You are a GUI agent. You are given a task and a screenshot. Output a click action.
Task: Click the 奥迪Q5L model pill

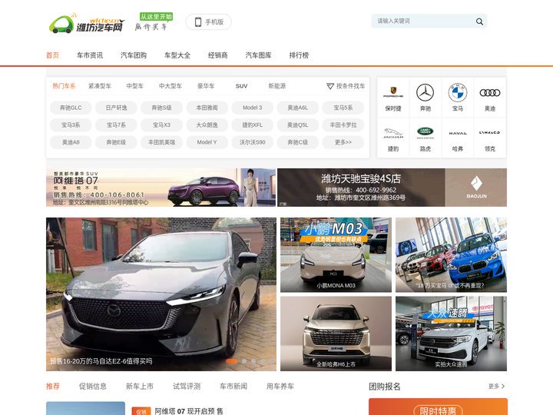tap(298, 125)
